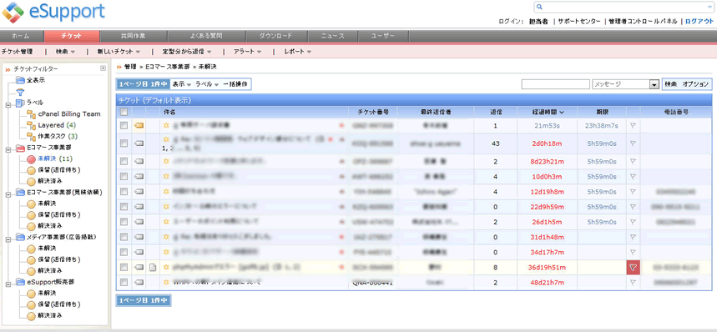Image resolution: width=717 pixels, height=332 pixels.
Task: Expand the チケットフィルター panel plus button
Action: [x=103, y=68]
